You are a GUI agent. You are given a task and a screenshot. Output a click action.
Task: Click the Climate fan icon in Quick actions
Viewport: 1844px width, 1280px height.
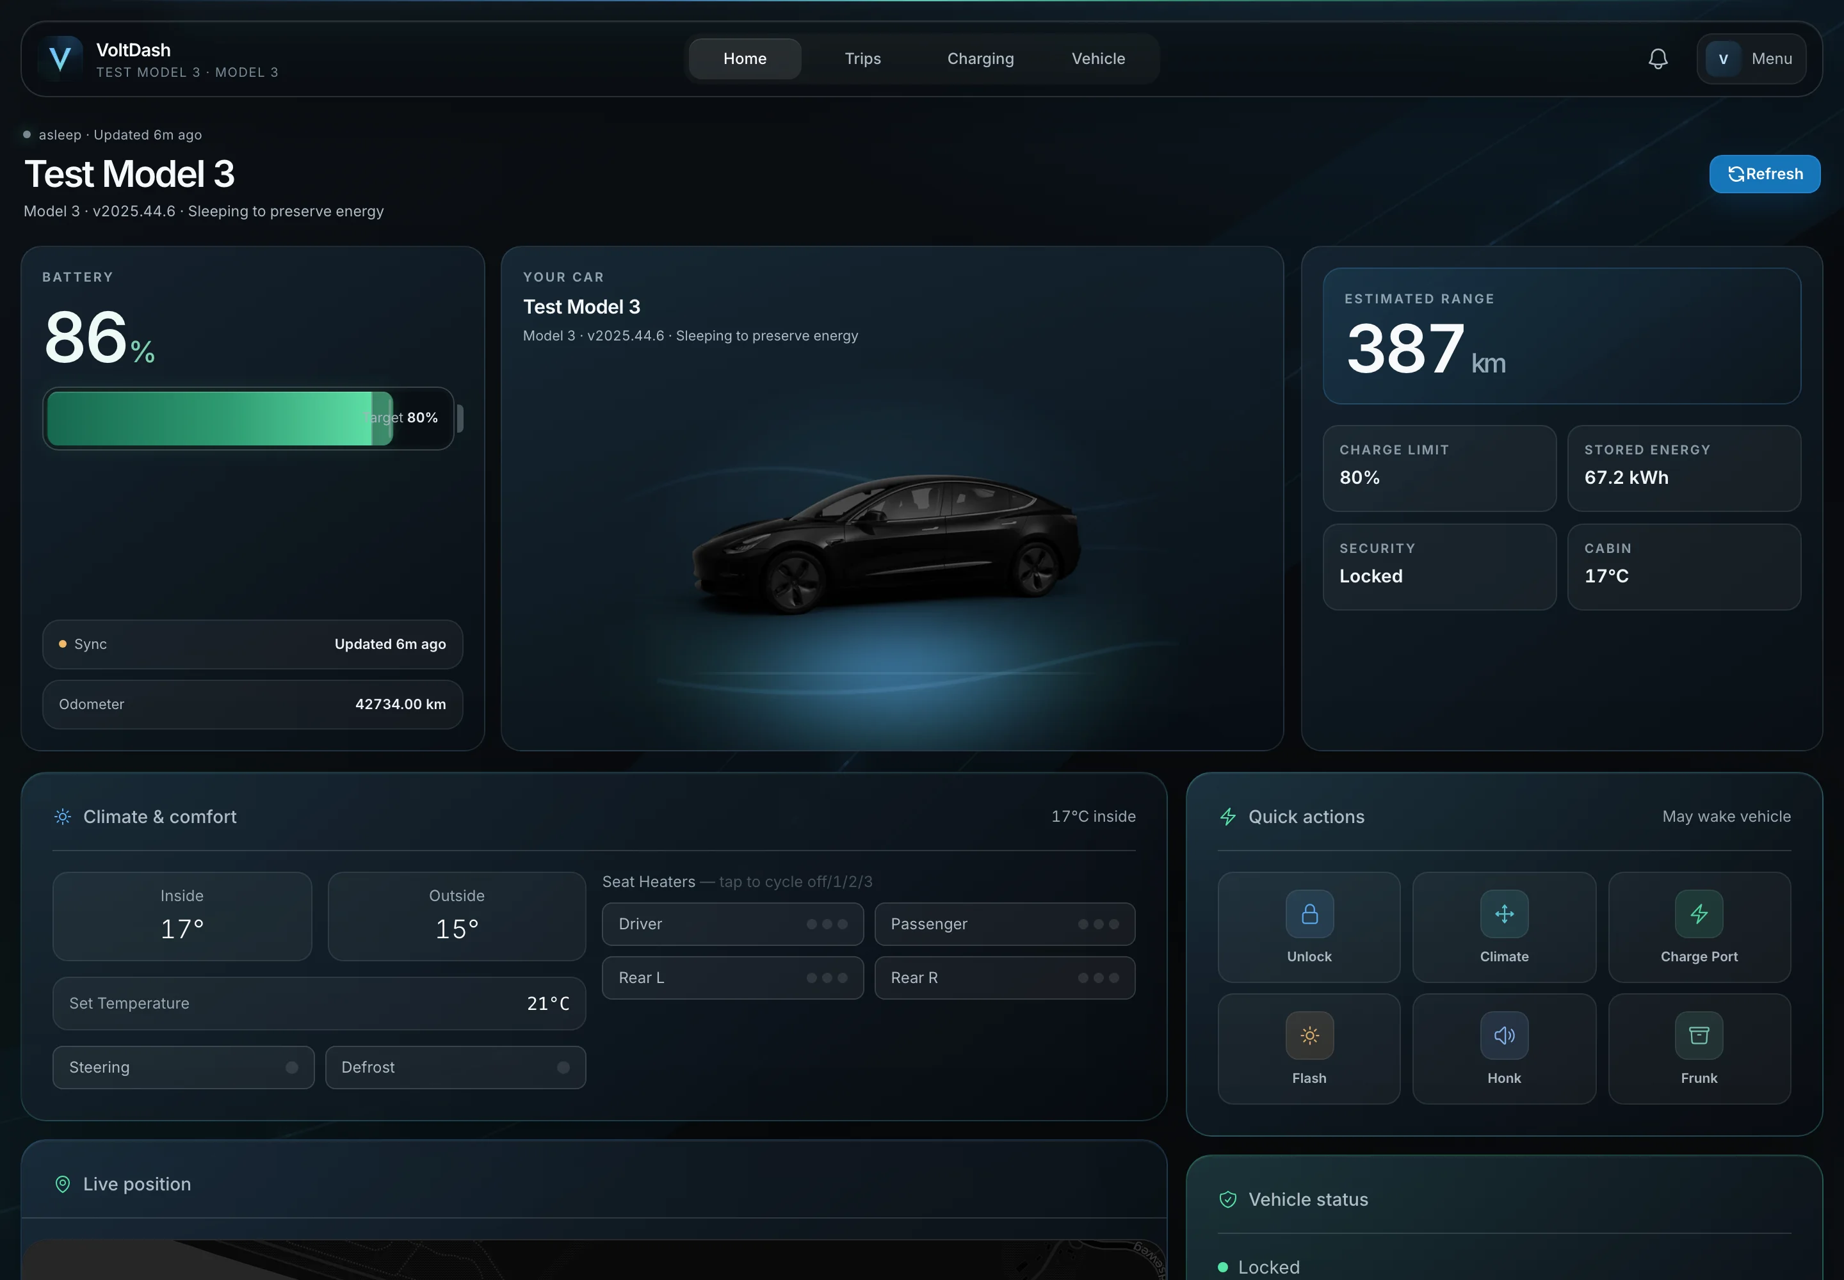[1505, 913]
